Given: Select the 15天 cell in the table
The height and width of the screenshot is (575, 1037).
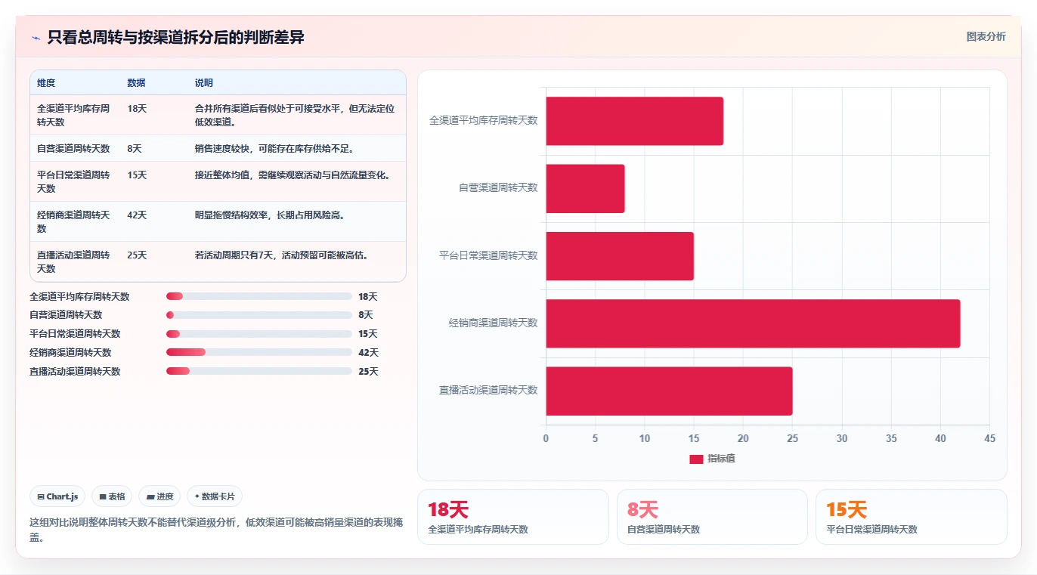Looking at the screenshot, I should [137, 175].
